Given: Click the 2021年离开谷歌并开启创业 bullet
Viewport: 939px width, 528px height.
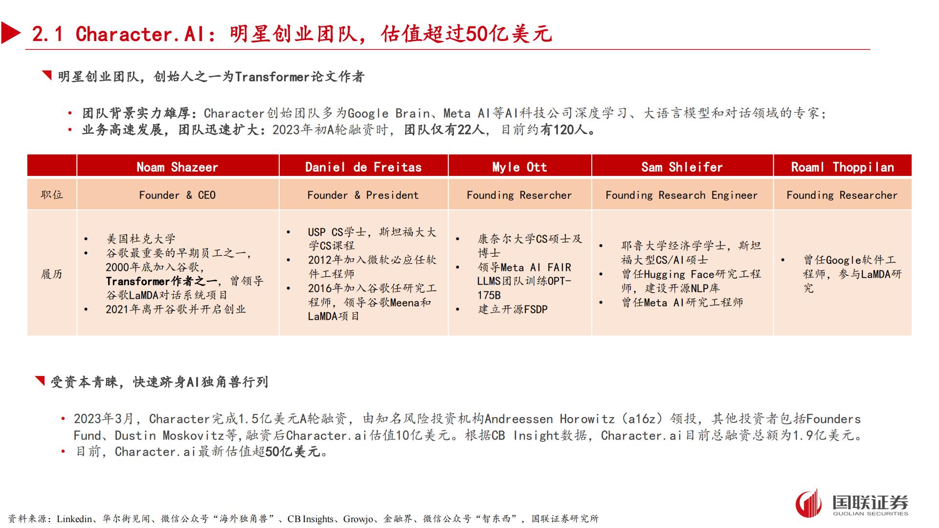Looking at the screenshot, I should pos(176,309).
